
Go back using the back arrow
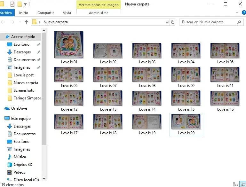pyautogui.click(x=3, y=22)
